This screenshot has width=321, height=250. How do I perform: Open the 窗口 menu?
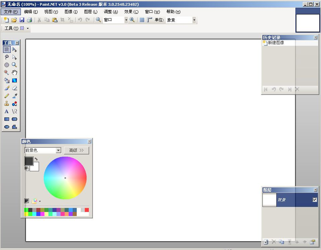pos(152,12)
